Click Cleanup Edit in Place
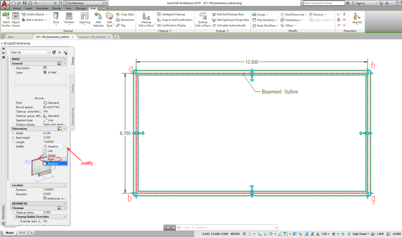The height and width of the screenshot is (238, 402). point(146,20)
